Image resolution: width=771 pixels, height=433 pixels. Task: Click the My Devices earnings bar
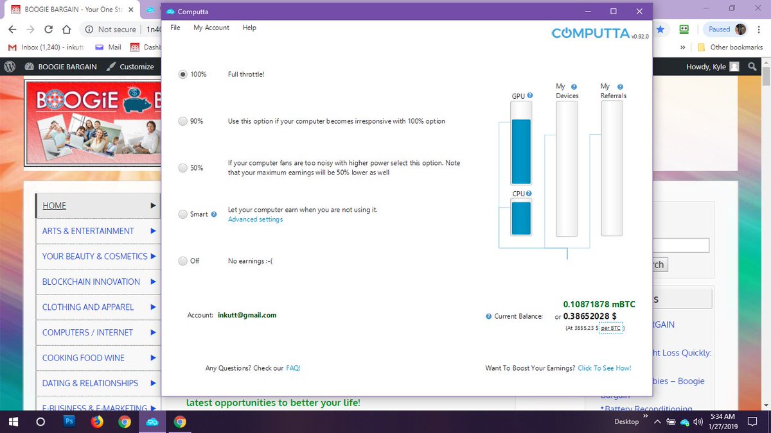[567, 169]
